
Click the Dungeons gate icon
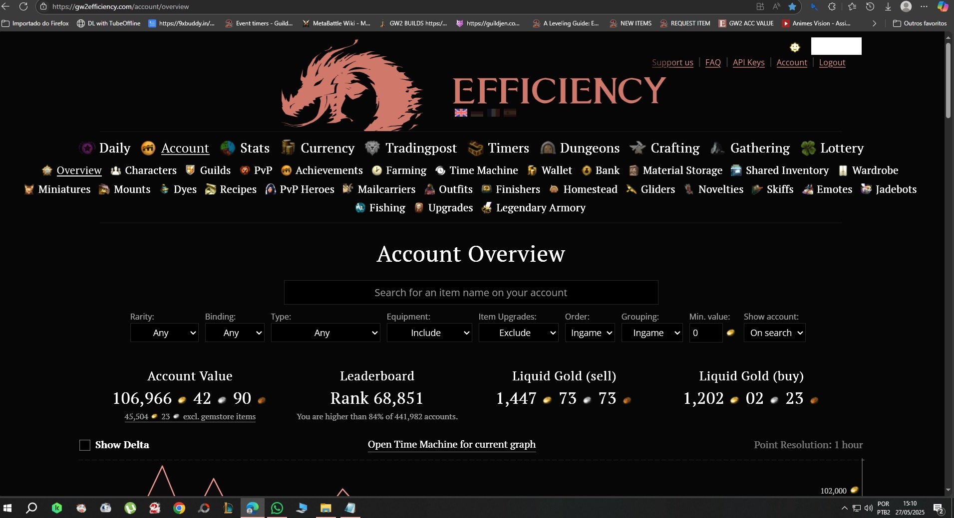click(548, 148)
